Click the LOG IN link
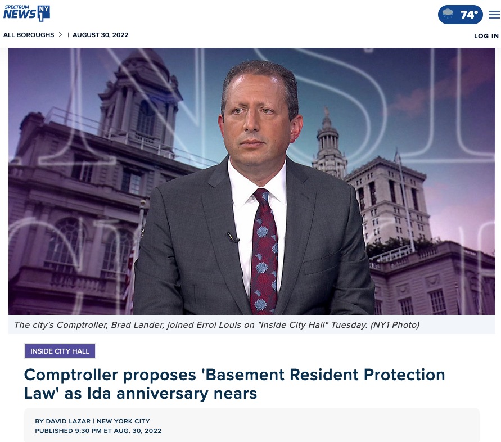 pos(486,36)
